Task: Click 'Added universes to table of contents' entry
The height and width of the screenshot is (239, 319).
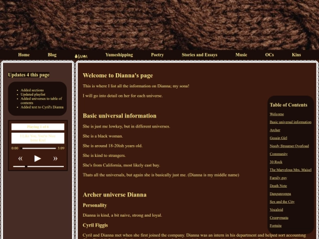Action: point(41,100)
